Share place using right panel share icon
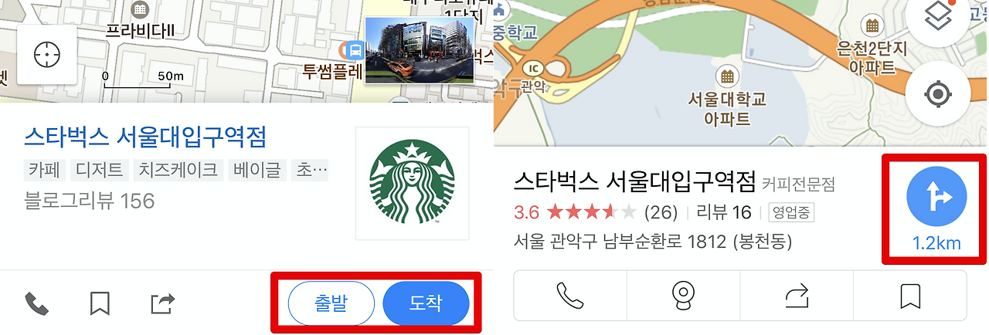Viewport: 989px width, 335px height. click(797, 296)
